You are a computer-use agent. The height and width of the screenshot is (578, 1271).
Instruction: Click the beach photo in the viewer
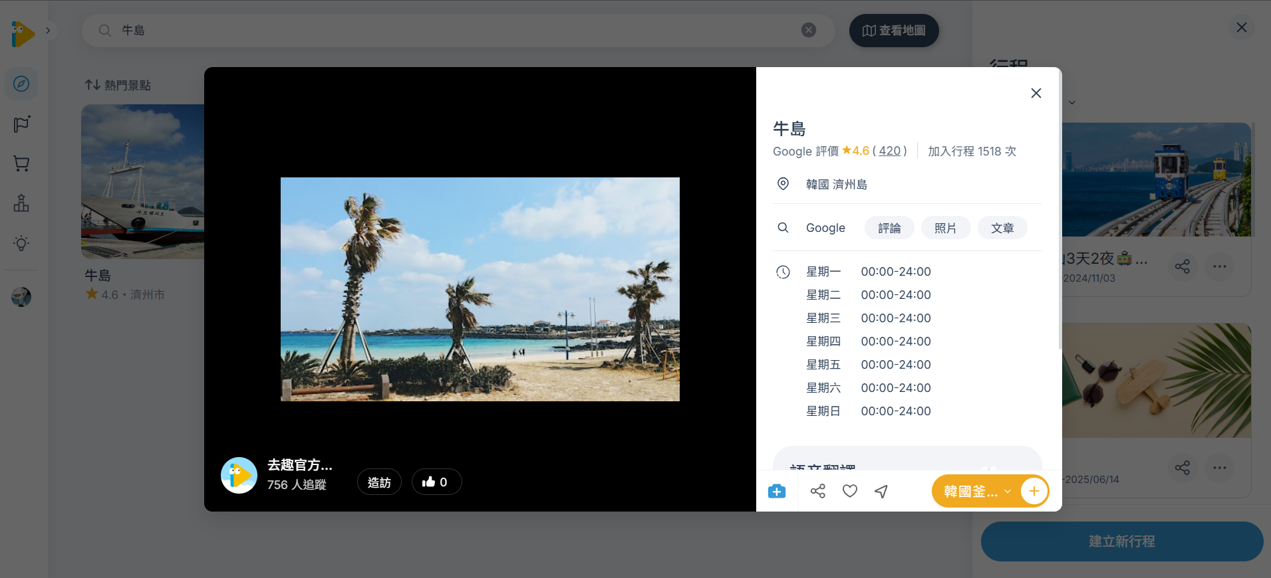pos(480,289)
